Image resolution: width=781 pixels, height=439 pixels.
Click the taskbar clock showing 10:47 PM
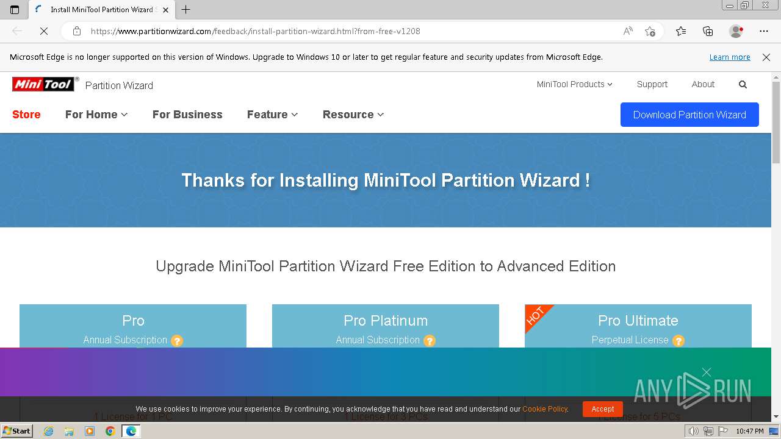coord(749,431)
